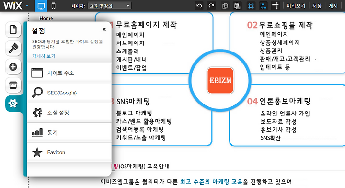Click the 게시판/배너 text line

(x=131, y=60)
